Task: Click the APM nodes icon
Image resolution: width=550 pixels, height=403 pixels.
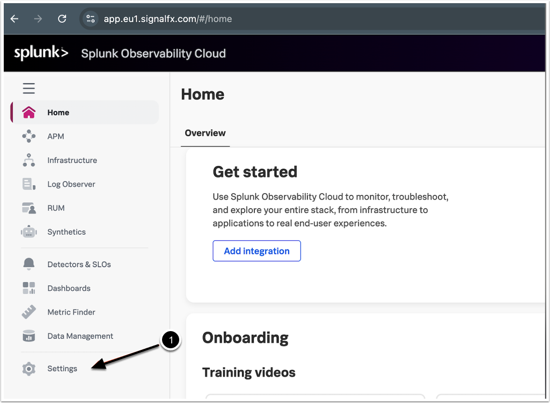Action: (x=29, y=136)
